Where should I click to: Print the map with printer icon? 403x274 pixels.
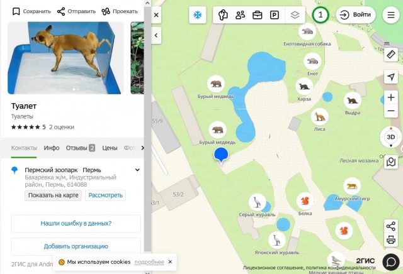[x=391, y=240]
